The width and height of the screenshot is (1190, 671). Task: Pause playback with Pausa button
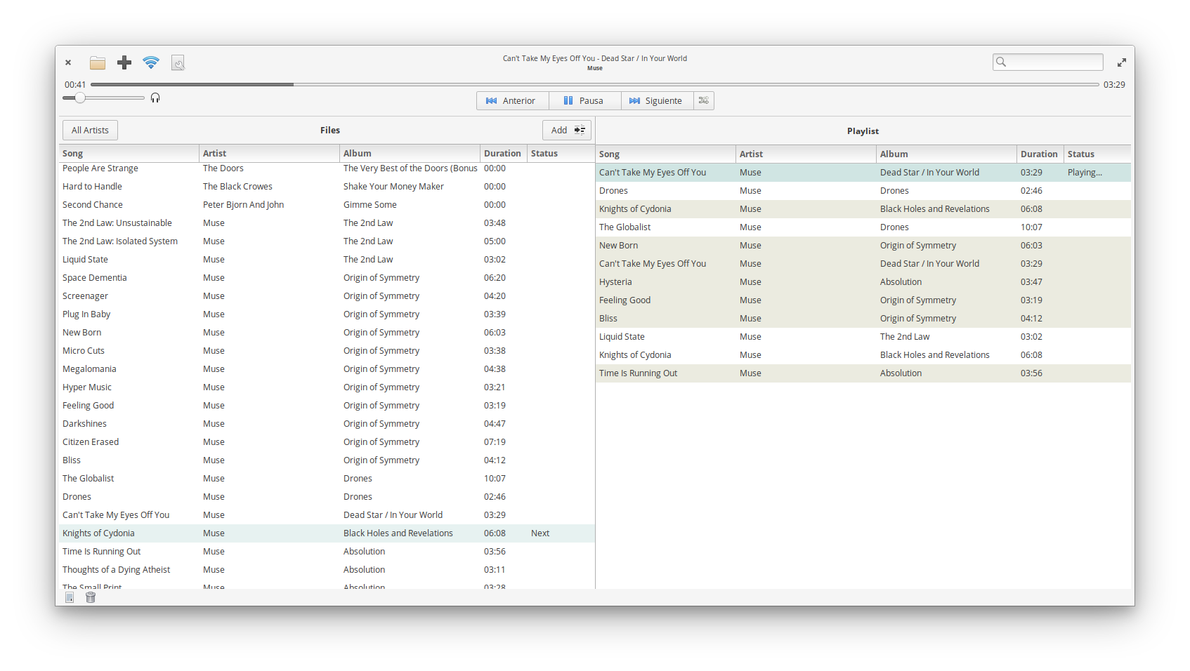pyautogui.click(x=585, y=100)
